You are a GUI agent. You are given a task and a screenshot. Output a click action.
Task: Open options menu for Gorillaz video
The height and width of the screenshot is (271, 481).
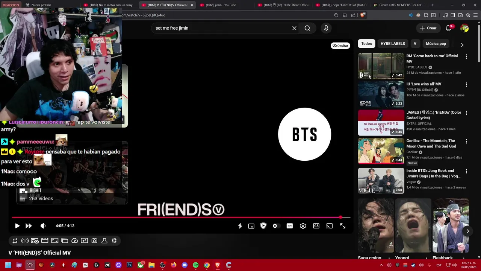point(466,142)
